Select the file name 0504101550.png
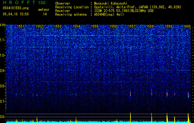Screen dimensions: 194x123 [x=16, y=8]
